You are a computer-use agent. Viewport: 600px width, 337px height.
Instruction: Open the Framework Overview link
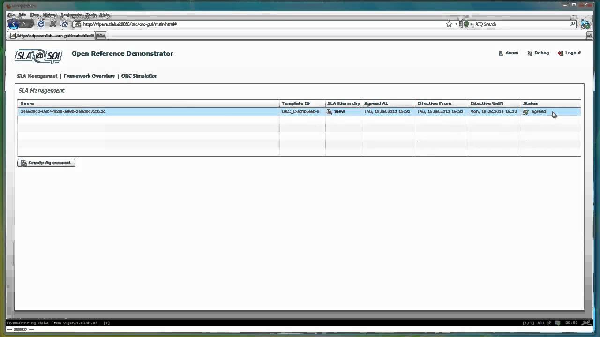point(89,76)
